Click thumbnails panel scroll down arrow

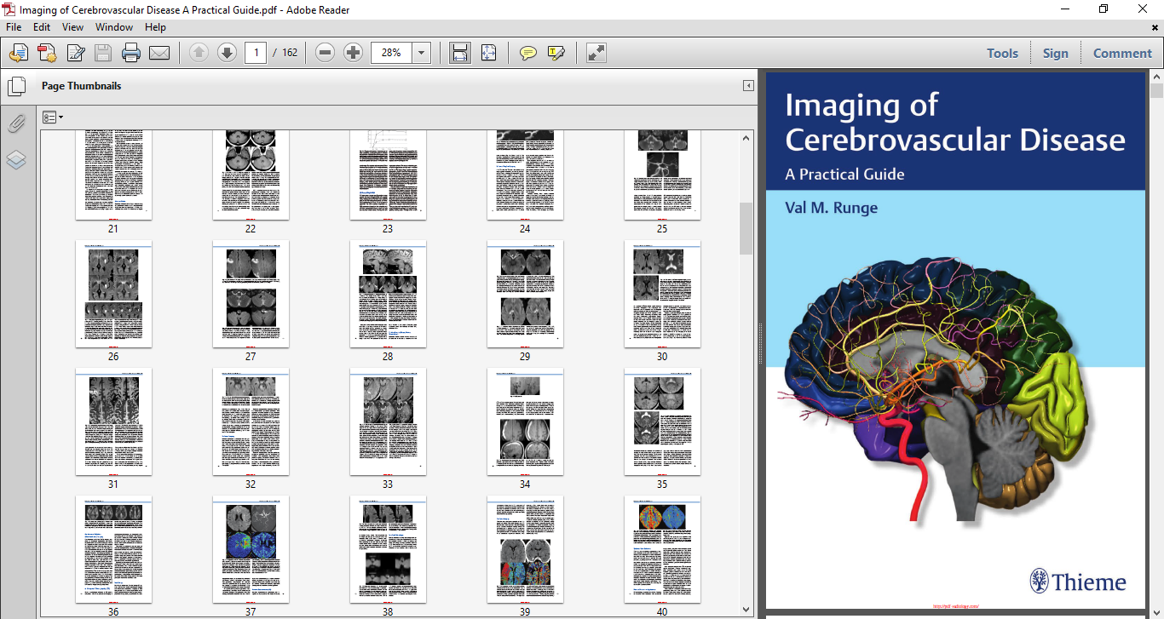coord(746,609)
